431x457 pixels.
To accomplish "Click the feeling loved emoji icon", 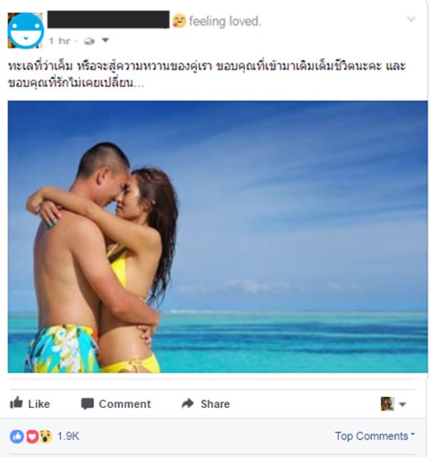I will (179, 21).
